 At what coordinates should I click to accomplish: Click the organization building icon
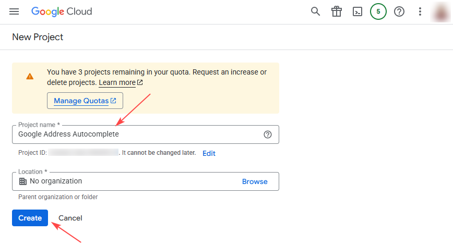point(22,181)
